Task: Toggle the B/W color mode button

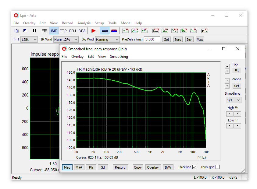Action: pos(168,167)
